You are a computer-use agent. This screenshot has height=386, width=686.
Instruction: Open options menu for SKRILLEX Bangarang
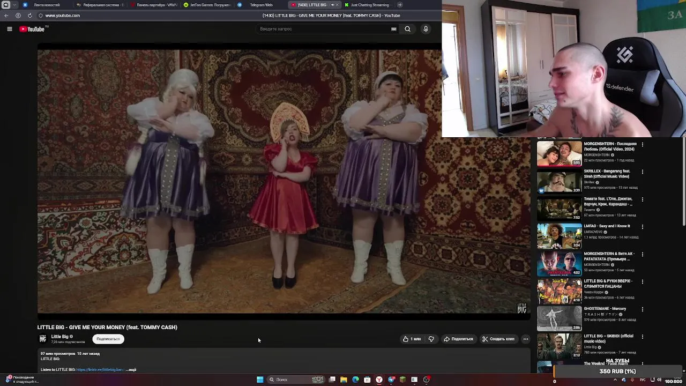click(642, 172)
